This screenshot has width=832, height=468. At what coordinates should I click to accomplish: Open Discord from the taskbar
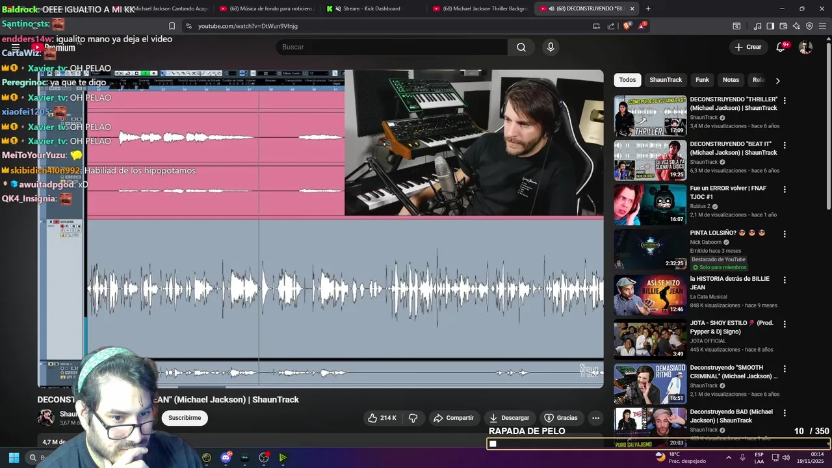[x=226, y=458]
